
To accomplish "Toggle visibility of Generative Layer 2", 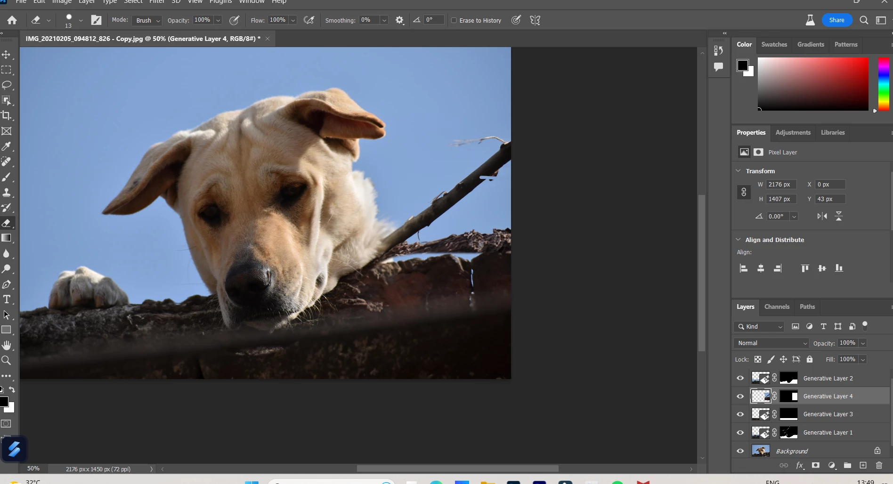I will tap(740, 378).
